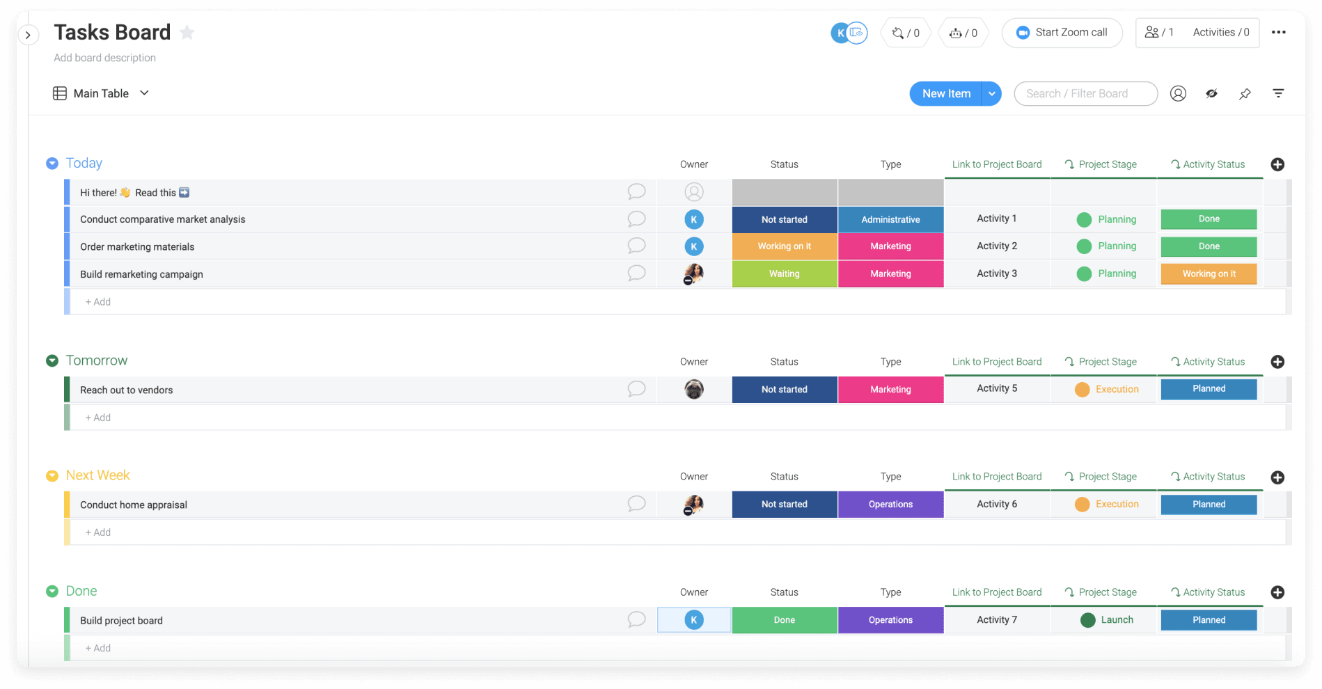Open the comment bubble for Order marketing materials
Image resolution: width=1322 pixels, height=689 pixels.
(636, 246)
